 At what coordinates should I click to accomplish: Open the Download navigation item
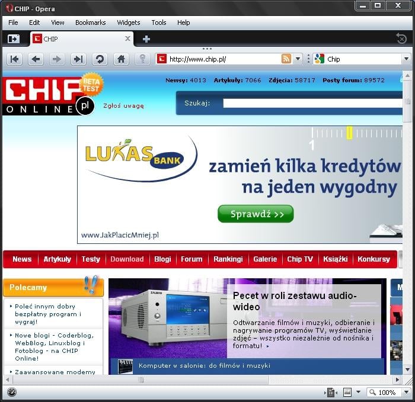tap(127, 259)
